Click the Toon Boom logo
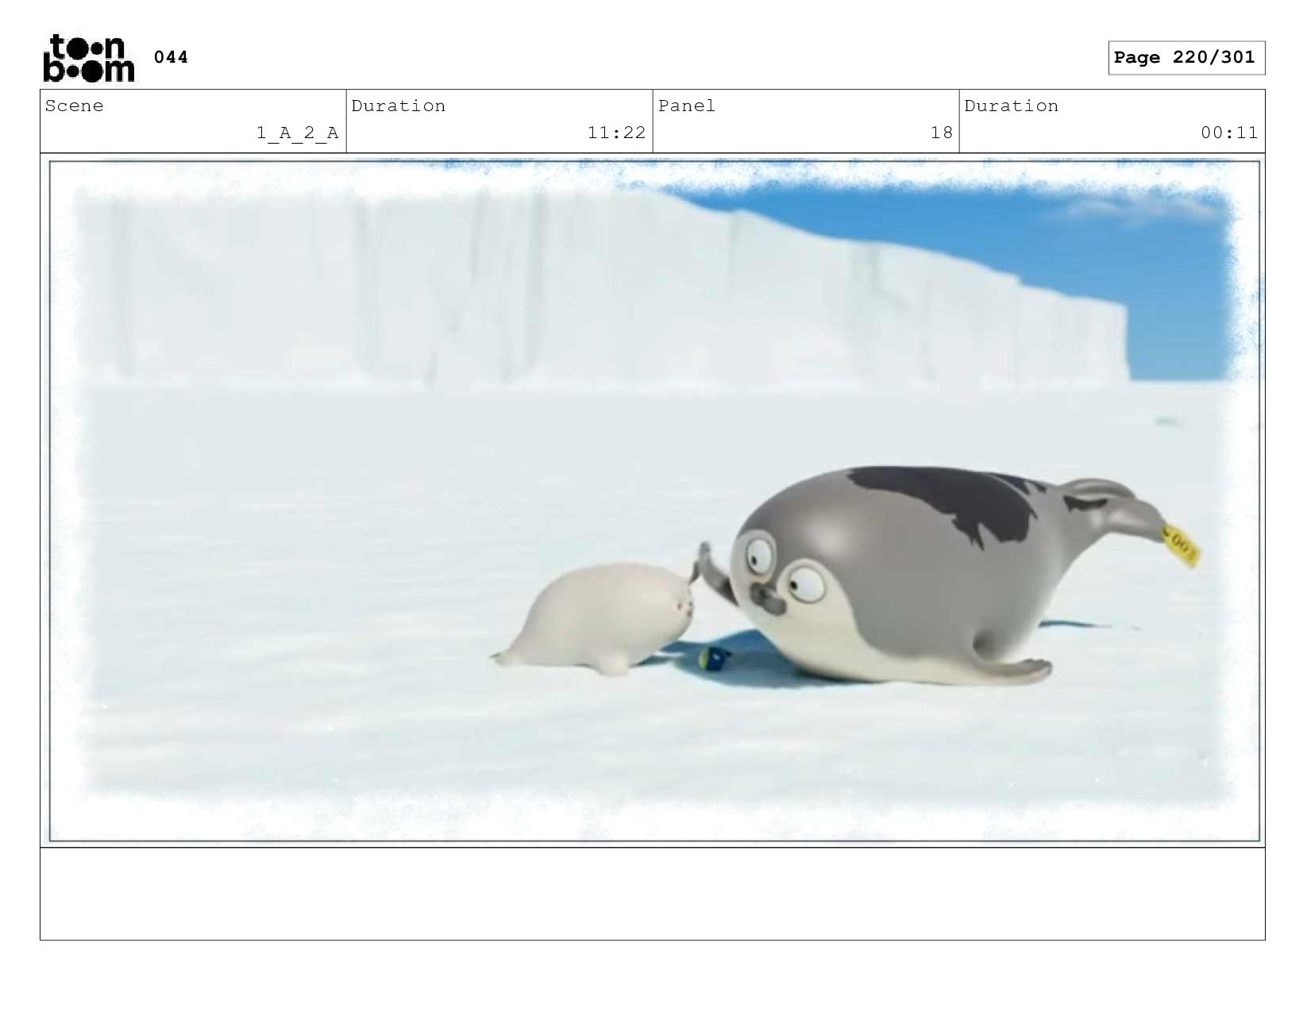 click(x=88, y=58)
